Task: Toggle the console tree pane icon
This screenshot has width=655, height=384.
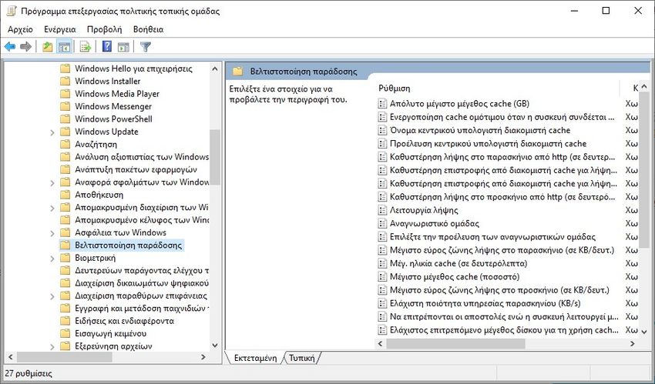Action: pyautogui.click(x=64, y=47)
